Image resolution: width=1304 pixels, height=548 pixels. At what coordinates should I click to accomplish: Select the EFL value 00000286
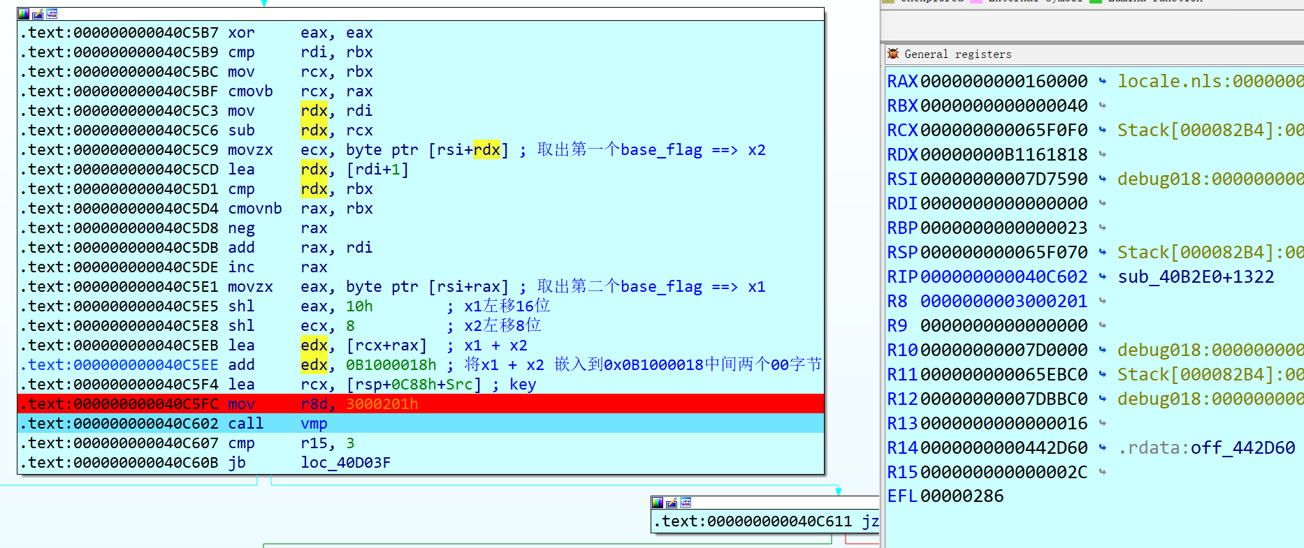coord(962,496)
